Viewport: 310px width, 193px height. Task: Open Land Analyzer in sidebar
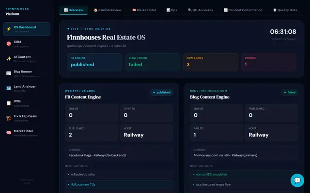(27, 88)
